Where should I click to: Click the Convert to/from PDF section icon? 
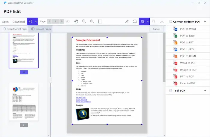170,21
